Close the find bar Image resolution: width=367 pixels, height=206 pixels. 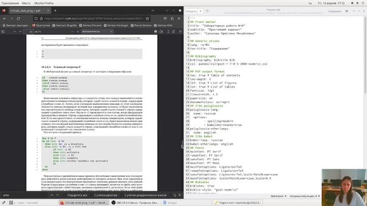pyautogui.click(x=179, y=195)
